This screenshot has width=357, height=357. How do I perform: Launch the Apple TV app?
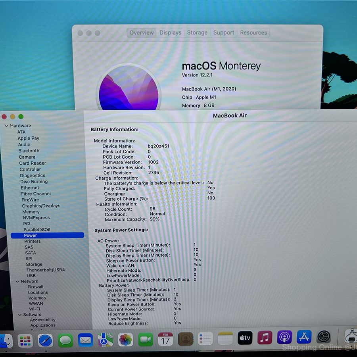(x=245, y=338)
